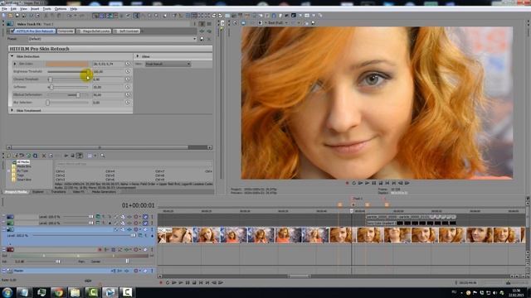Click the Skin Color swatch
This screenshot has width=531, height=298.
(x=66, y=64)
